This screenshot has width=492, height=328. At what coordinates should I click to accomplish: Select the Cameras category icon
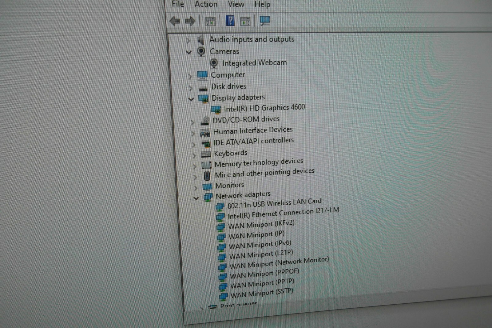click(201, 52)
